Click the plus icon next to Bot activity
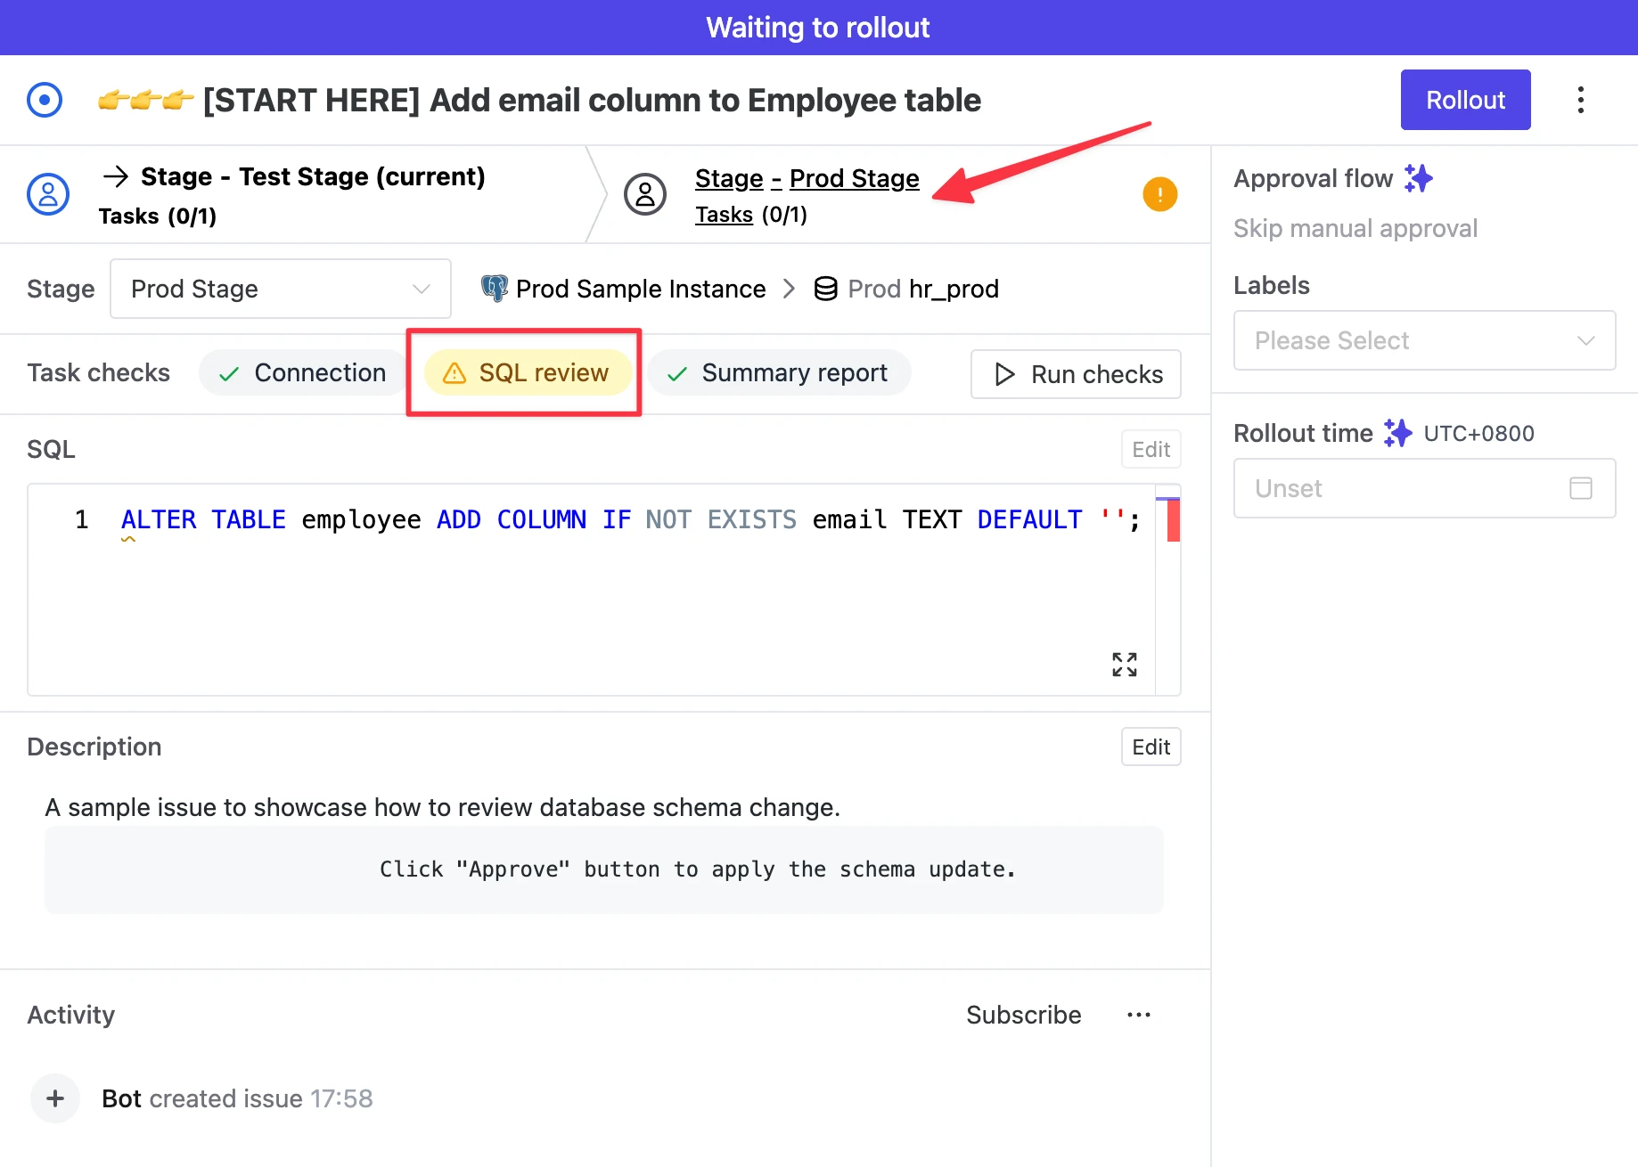The height and width of the screenshot is (1167, 1638). coord(55,1098)
